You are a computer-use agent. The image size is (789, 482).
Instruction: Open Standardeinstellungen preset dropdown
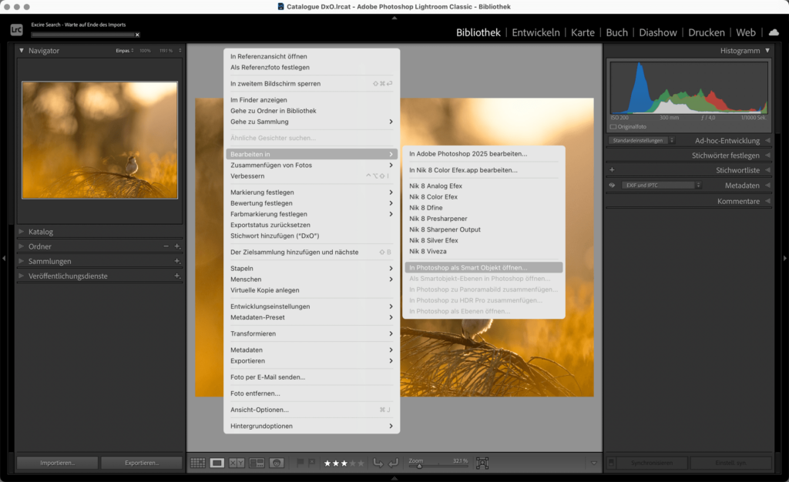[641, 141]
